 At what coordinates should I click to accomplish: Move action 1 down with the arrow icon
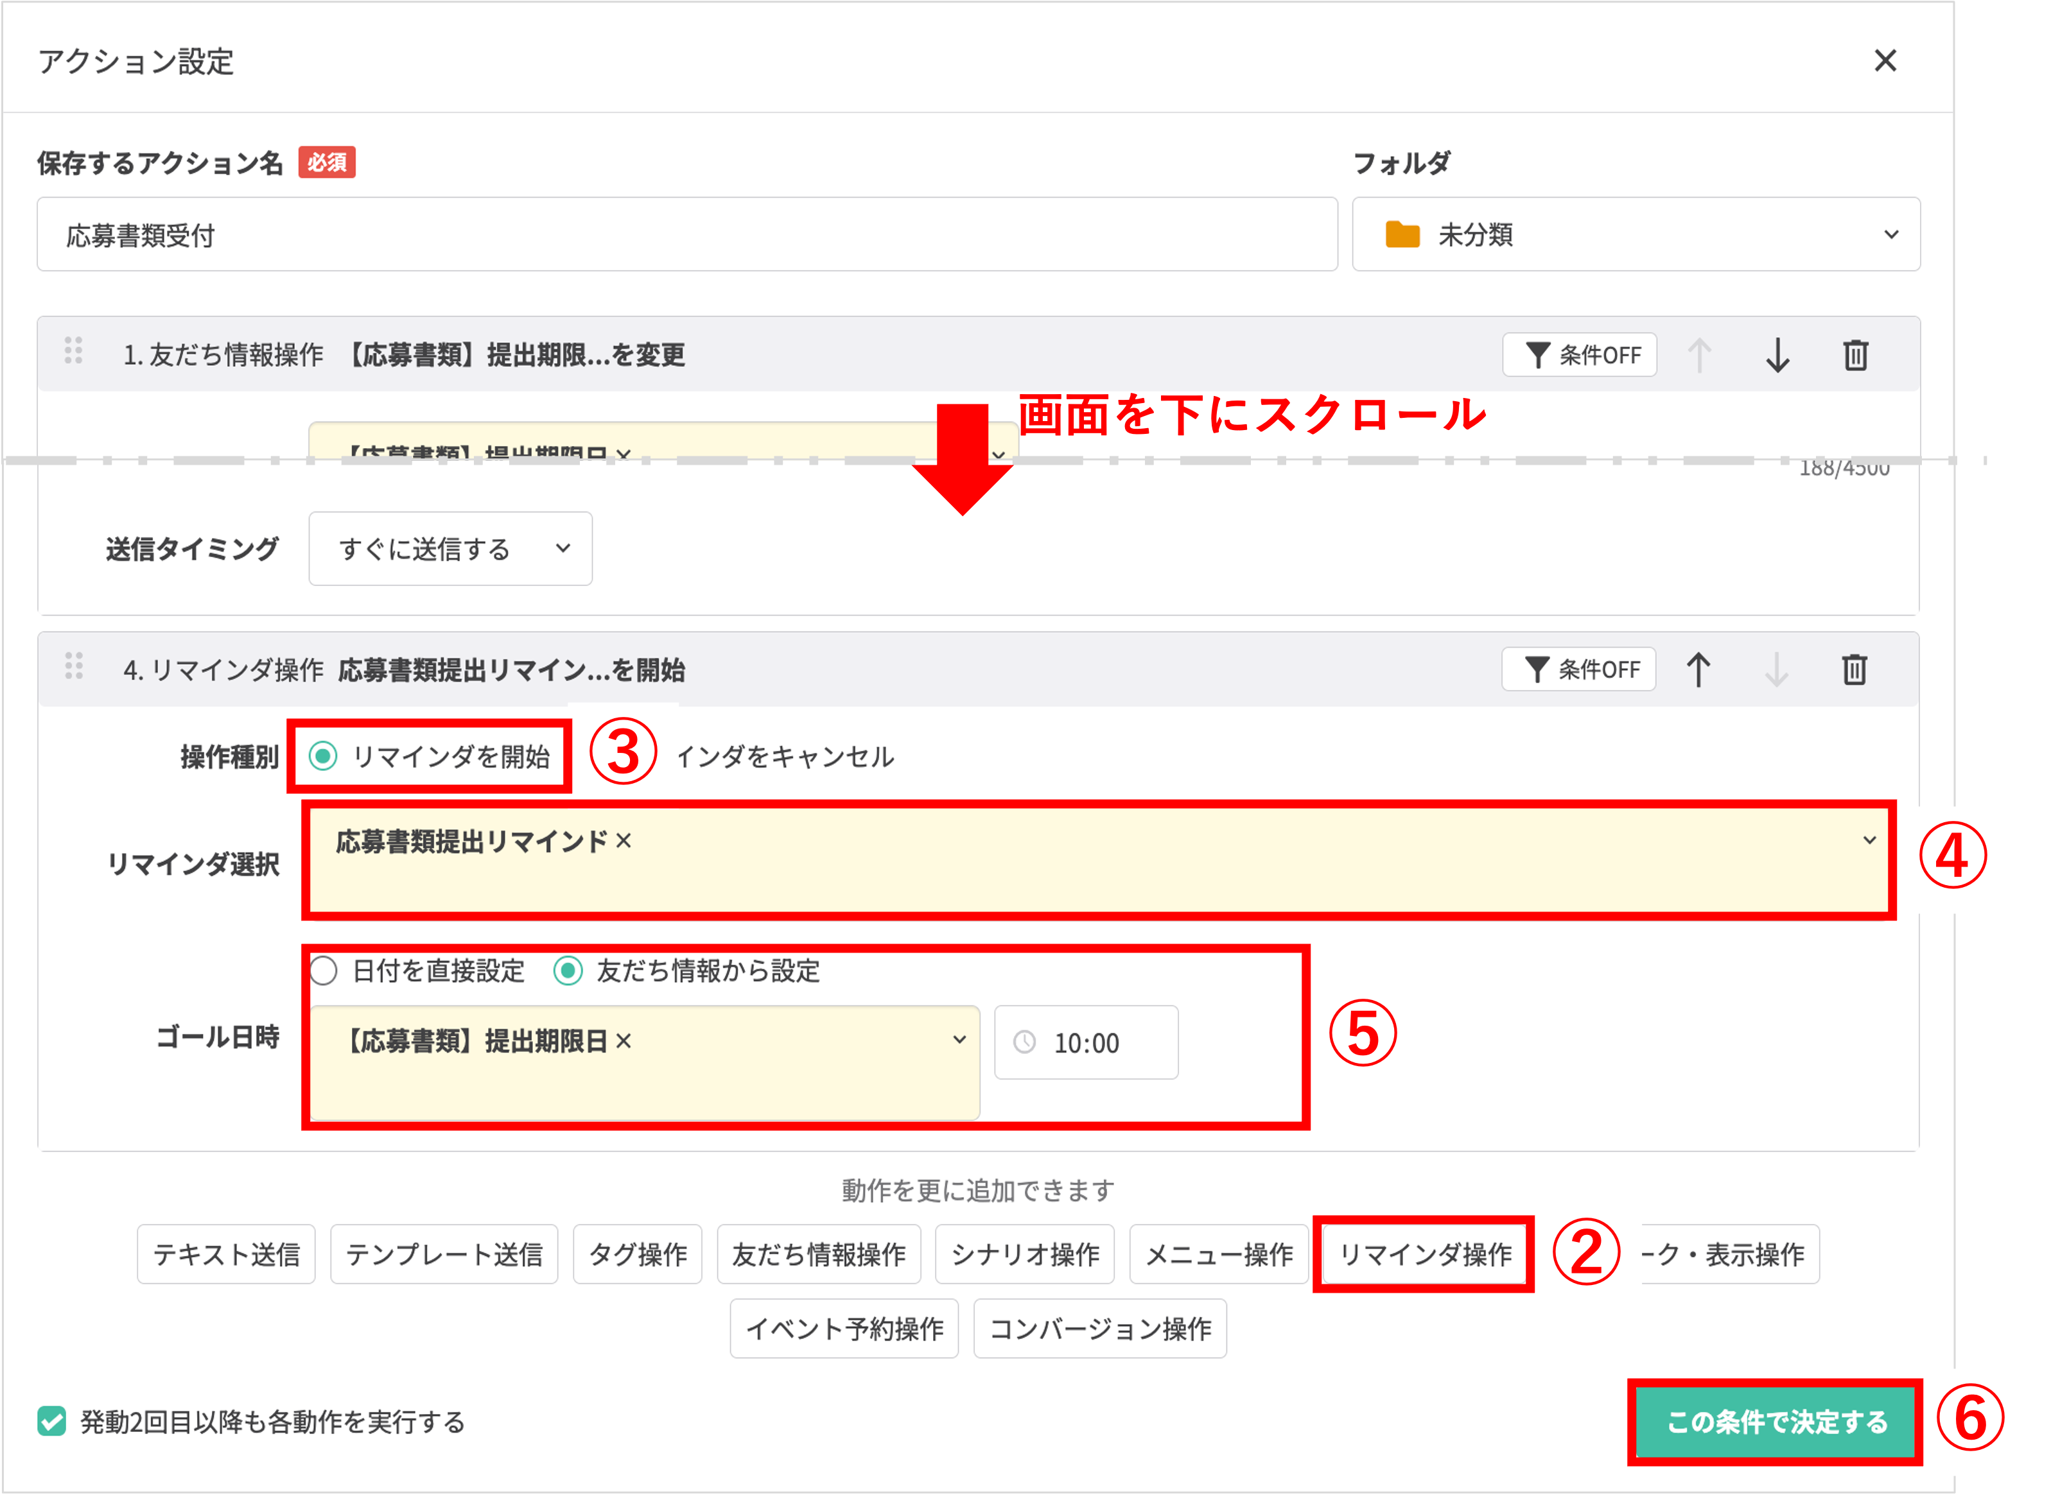pyautogui.click(x=1777, y=356)
